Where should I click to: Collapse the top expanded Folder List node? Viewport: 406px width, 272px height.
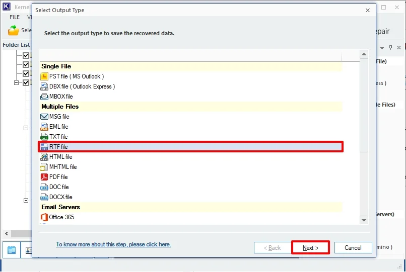pos(17,82)
